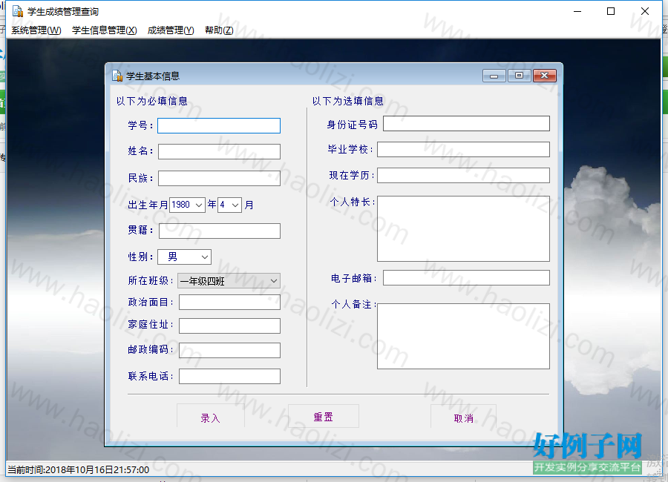The image size is (668, 482).
Task: Click the 身份证号码 input field
Action: [467, 124]
